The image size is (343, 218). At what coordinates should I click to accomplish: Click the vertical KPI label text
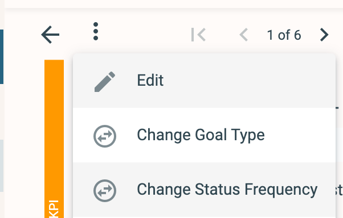[x=54, y=209]
